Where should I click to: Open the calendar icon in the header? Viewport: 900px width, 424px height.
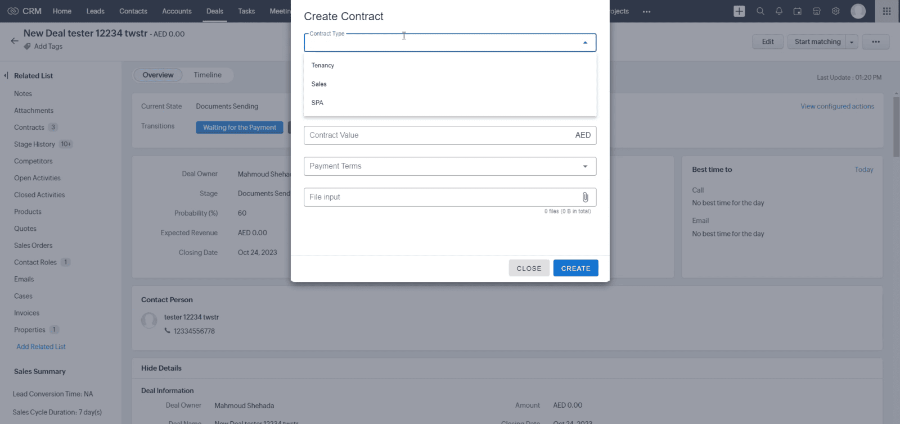[798, 11]
